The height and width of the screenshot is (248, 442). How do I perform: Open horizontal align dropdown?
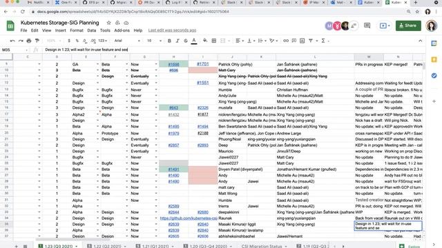[240, 41]
